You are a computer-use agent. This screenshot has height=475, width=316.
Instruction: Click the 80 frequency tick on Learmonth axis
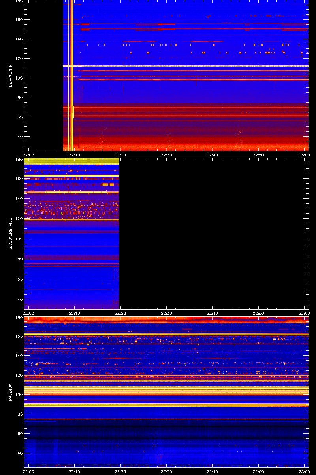point(20,97)
